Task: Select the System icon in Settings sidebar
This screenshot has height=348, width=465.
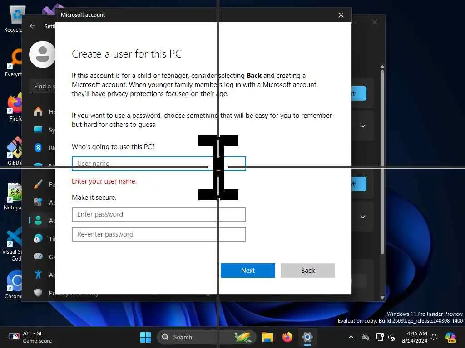Action: coord(38,130)
